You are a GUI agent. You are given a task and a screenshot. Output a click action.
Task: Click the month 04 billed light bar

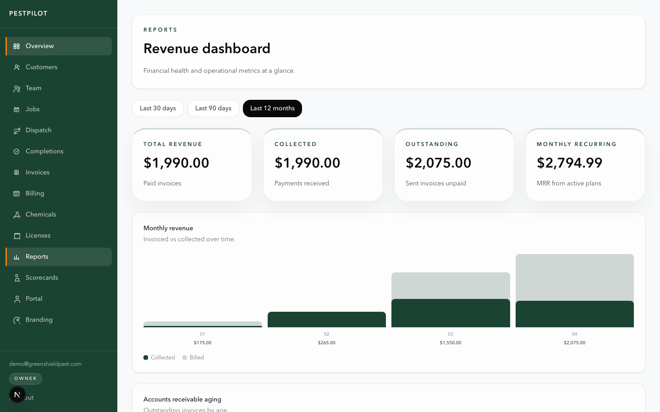click(x=575, y=277)
